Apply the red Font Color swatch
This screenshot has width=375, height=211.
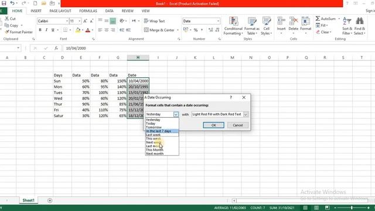click(x=88, y=30)
